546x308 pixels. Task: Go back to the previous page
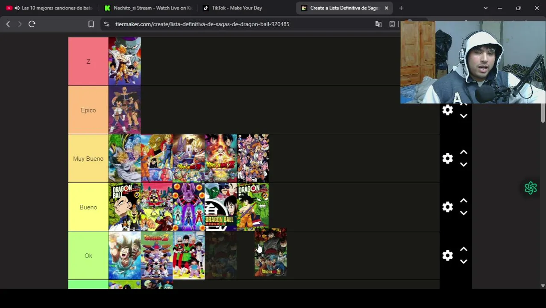coord(8,24)
